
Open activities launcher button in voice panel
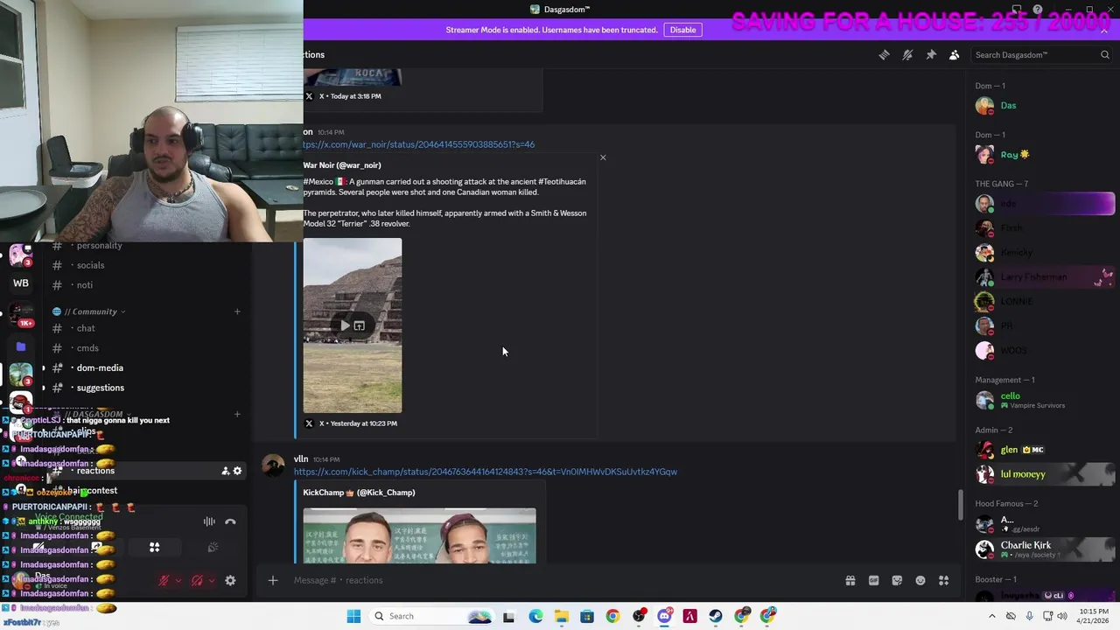pyautogui.click(x=154, y=548)
